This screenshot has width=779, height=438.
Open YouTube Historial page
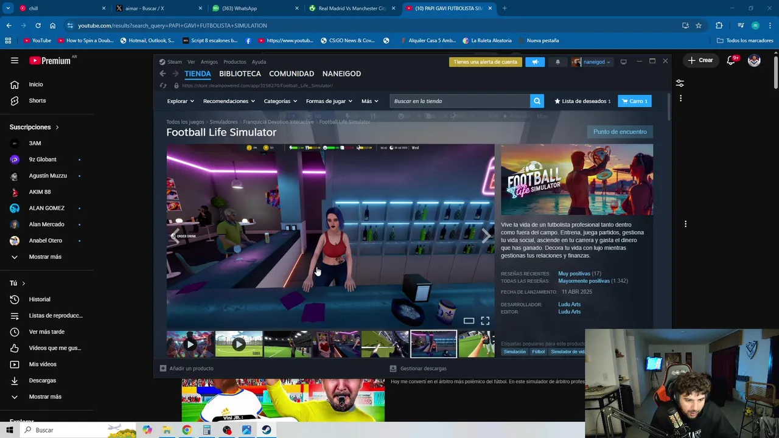point(40,299)
